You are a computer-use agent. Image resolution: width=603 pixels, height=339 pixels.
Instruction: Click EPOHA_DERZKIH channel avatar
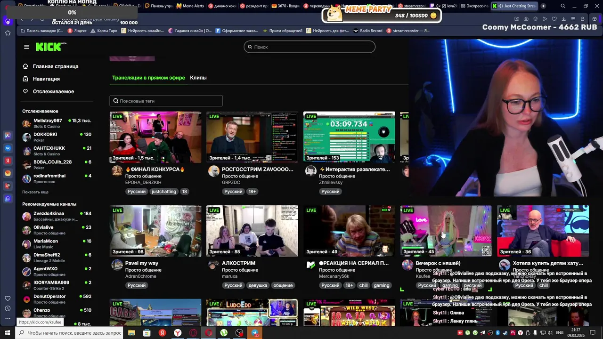point(117,171)
